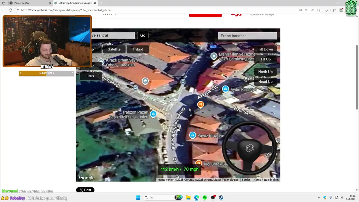Click the bus stop marker near the green Bus button
Viewport: 359px width, 202px height.
pyautogui.click(x=135, y=88)
